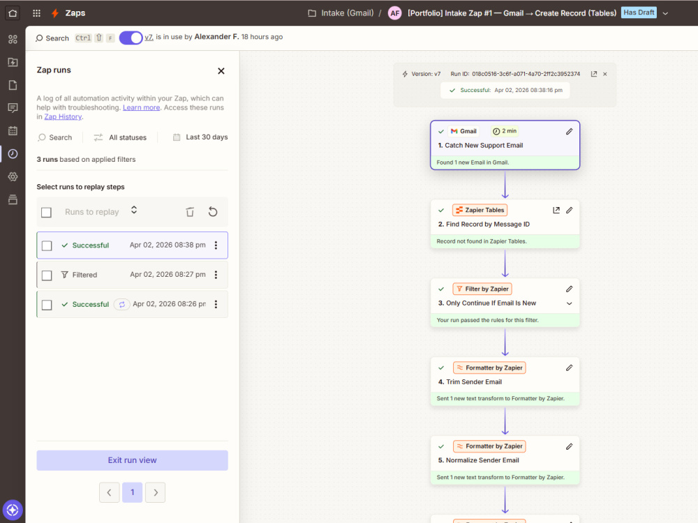
Task: Open the apps grid menu
Action: (36, 13)
